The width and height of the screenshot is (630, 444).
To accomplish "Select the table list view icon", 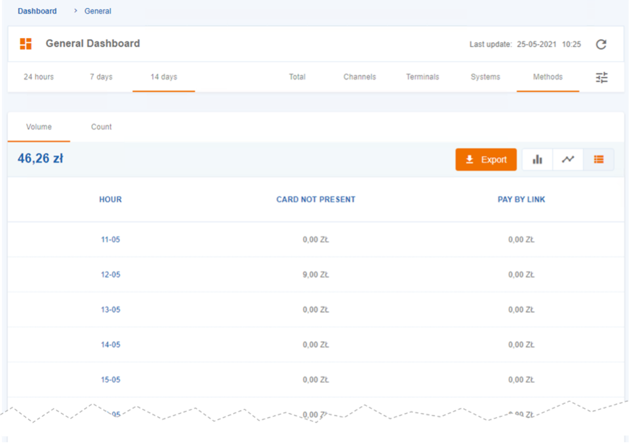I will 599,159.
